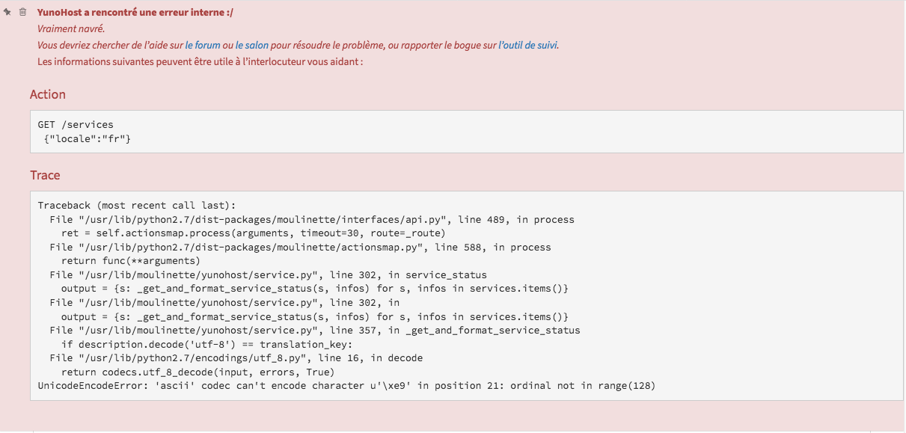Click the 'Vraiment navré.' apology text
906x433 pixels.
point(71,29)
